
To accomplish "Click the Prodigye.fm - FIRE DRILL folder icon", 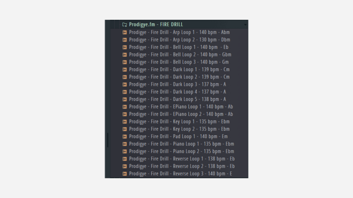I will point(124,25).
